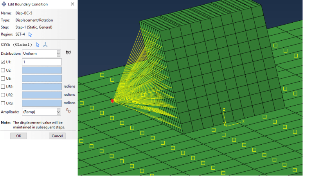Click the Abaqus icon in dialog title bar

pyautogui.click(x=4, y=4)
